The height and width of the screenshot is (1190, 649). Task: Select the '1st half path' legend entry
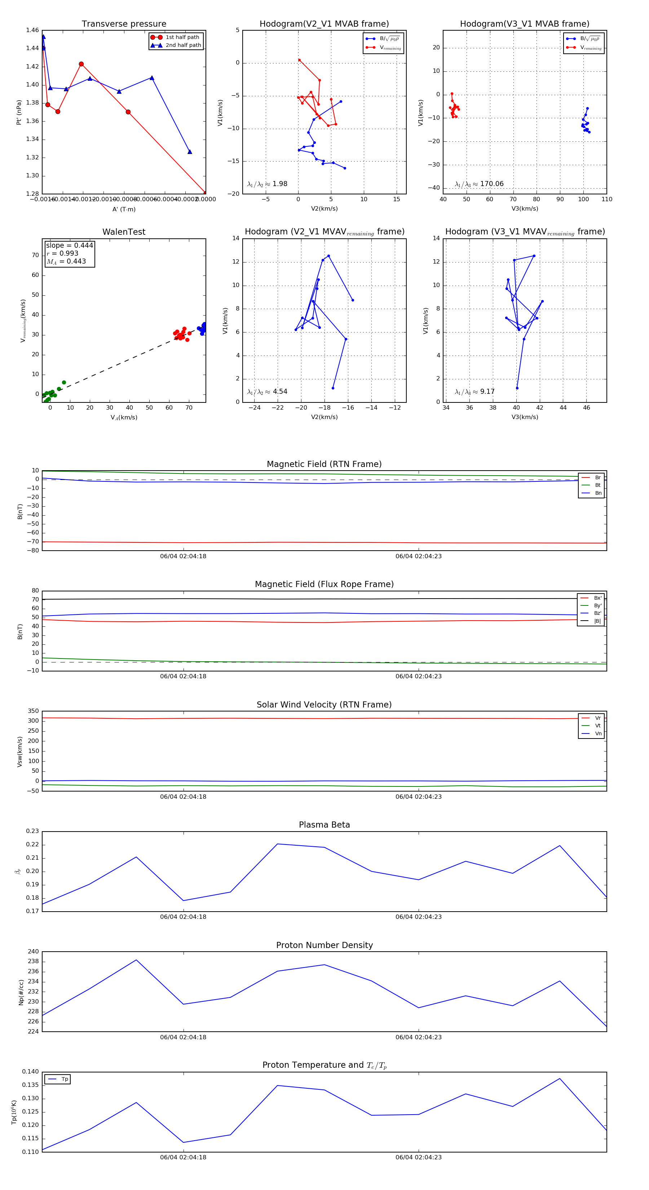(x=176, y=38)
